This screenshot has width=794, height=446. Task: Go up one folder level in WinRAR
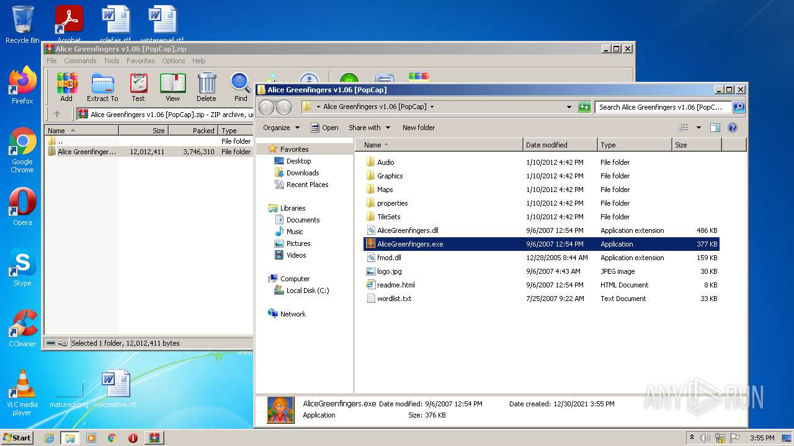[x=57, y=114]
